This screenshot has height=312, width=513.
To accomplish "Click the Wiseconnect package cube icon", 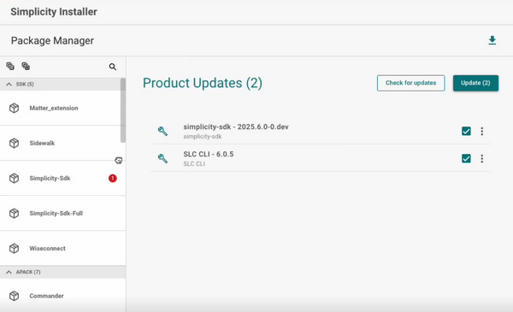I will tap(14, 248).
